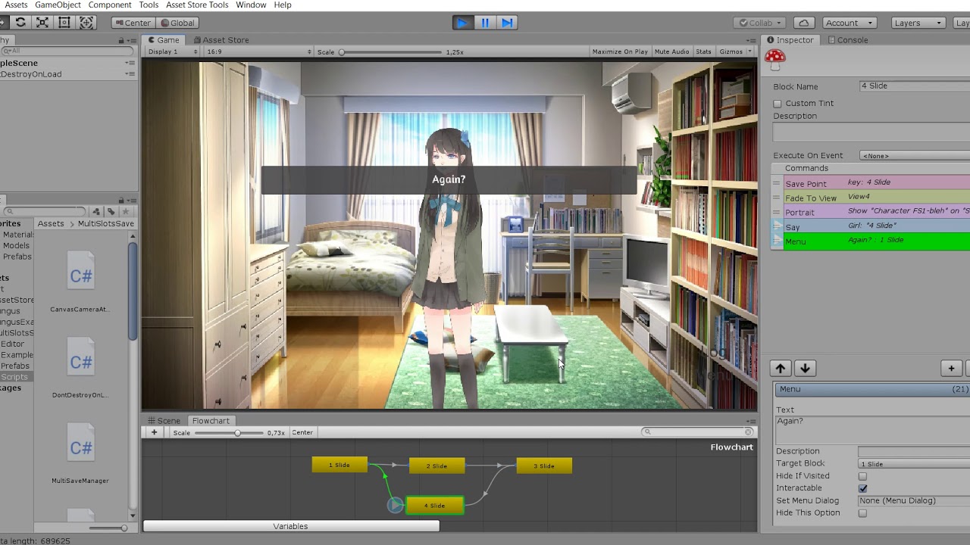Screen dimensions: 970x545
Task: Select the Fade To View command
Action: pos(871,198)
